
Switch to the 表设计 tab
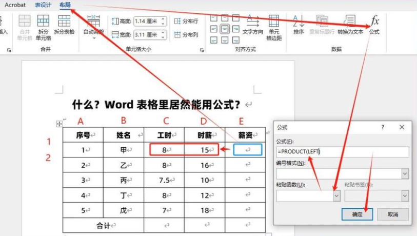pos(43,5)
